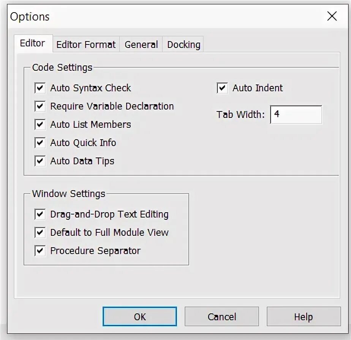Click inside the Tab Width field

296,114
